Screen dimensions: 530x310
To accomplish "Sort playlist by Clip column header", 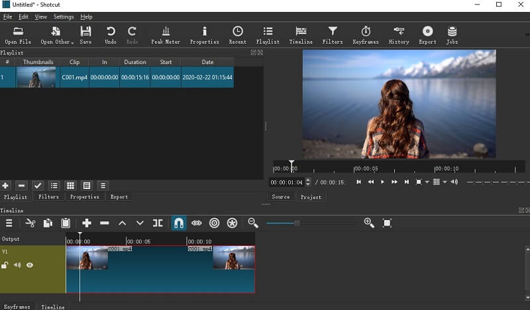I will pos(74,62).
